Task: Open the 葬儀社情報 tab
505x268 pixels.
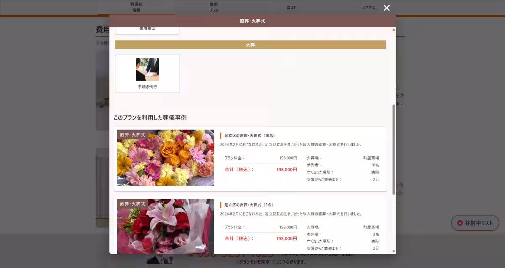Action: 136,7
